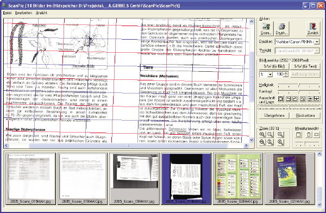Open the percent unit dropdown in Bildkorrektur
The height and width of the screenshot is (213, 326).
click(x=270, y=74)
